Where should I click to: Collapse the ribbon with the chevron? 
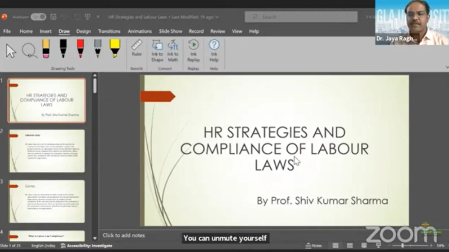click(446, 67)
